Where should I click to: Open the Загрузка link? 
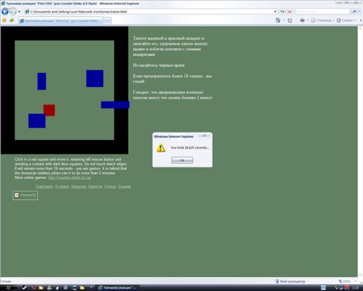79,186
